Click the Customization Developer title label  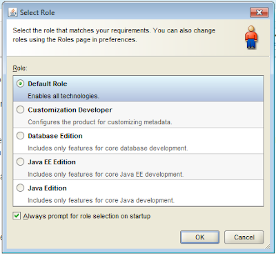tap(70, 110)
